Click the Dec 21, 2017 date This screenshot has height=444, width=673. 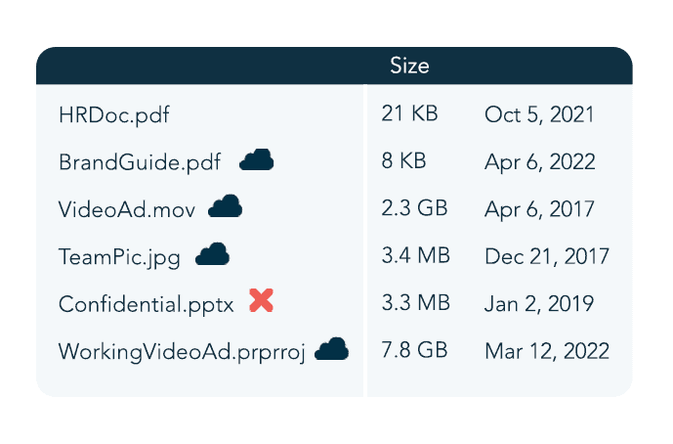[x=547, y=257]
